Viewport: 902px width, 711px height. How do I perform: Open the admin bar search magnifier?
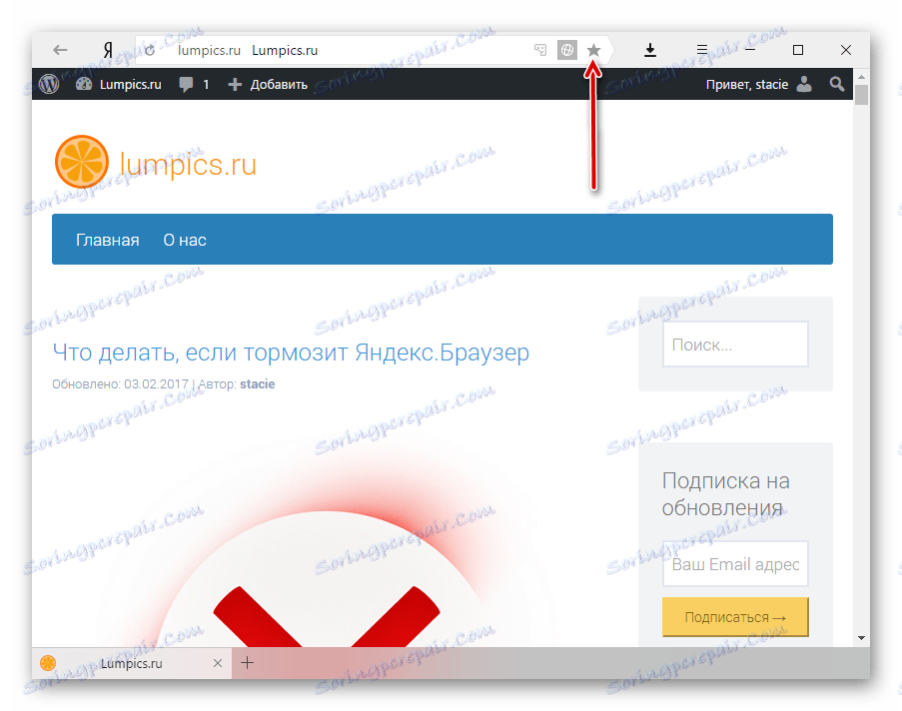(837, 84)
